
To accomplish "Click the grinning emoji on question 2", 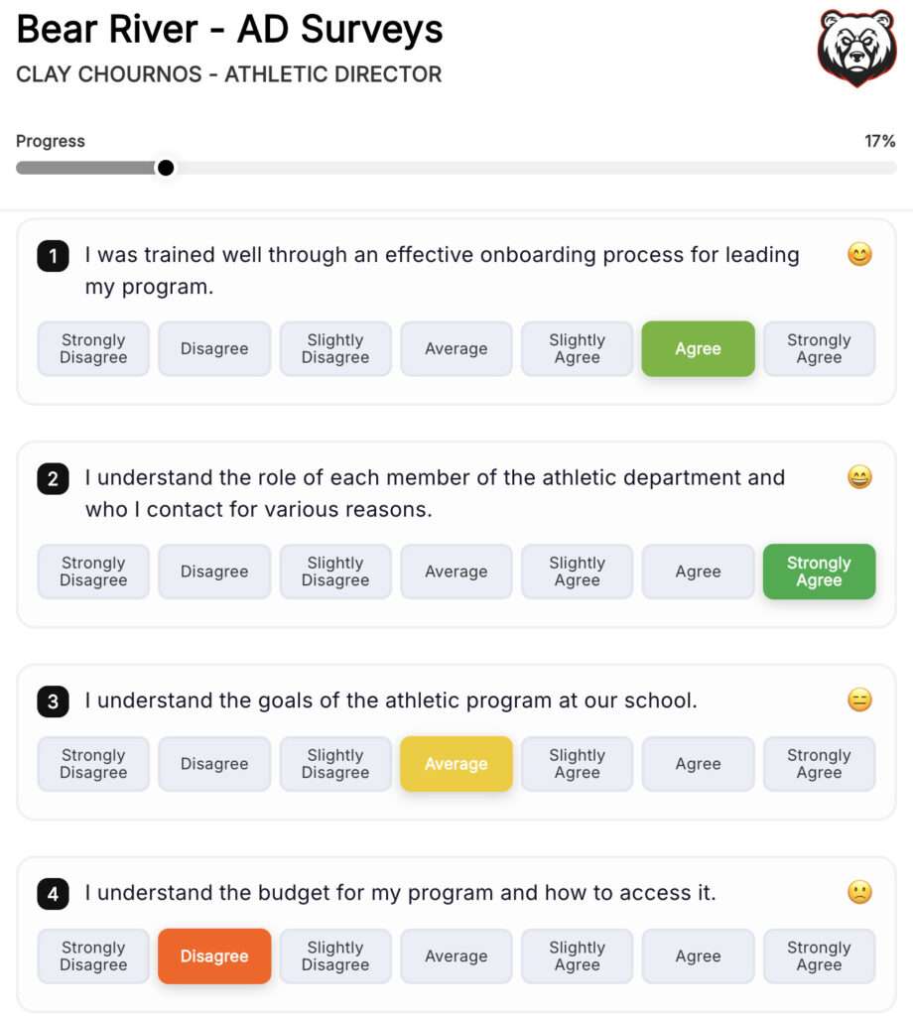I will (859, 477).
